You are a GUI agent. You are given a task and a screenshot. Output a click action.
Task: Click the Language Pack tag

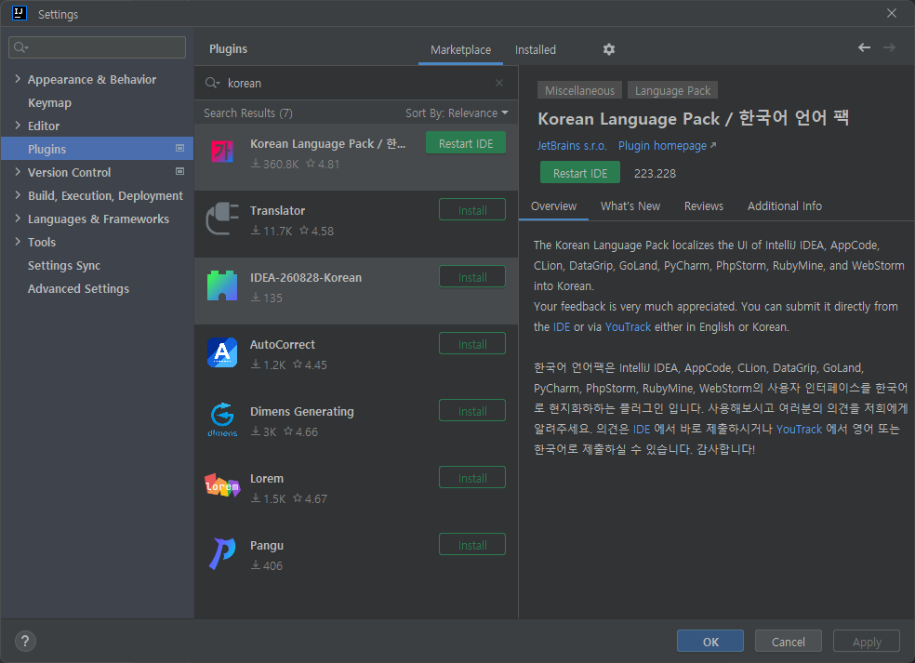click(672, 90)
